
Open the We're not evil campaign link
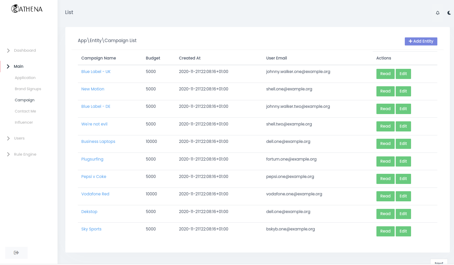coord(94,124)
